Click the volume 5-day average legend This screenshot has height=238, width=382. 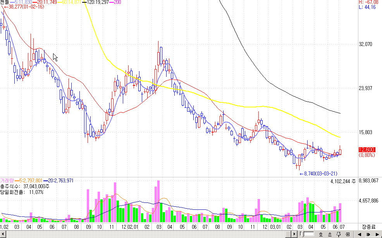[28, 180]
